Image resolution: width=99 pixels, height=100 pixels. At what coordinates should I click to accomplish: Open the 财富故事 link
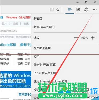pos(5,59)
